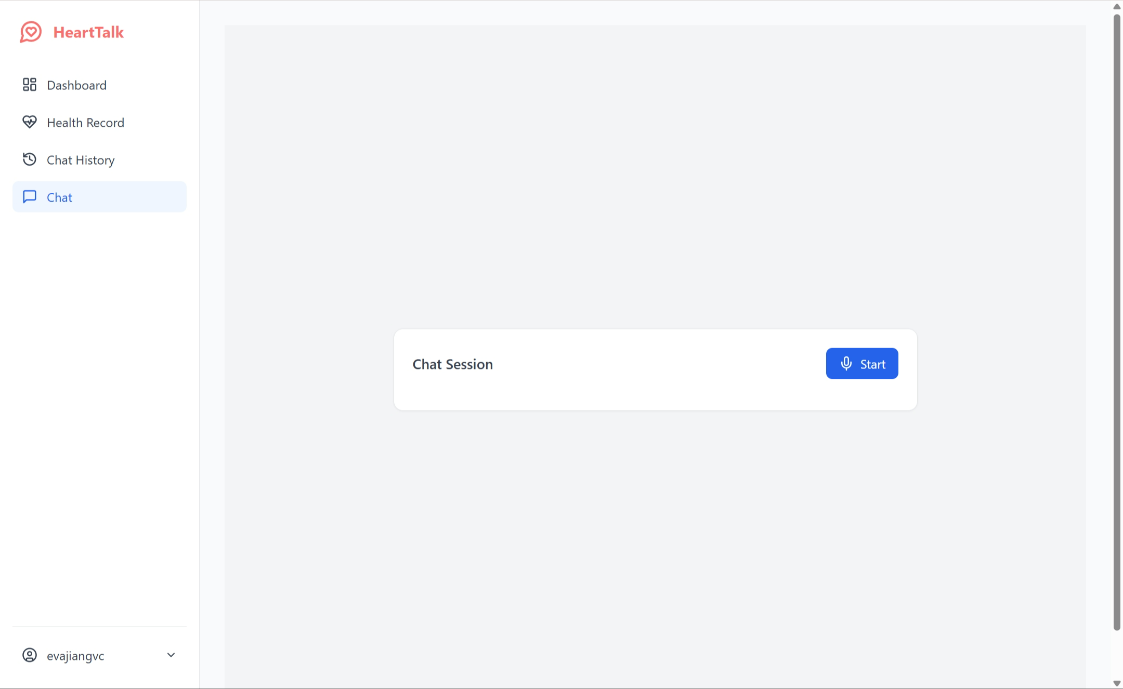Open Chat History from the sidebar
Screen dimensions: 1123x689
click(x=81, y=160)
